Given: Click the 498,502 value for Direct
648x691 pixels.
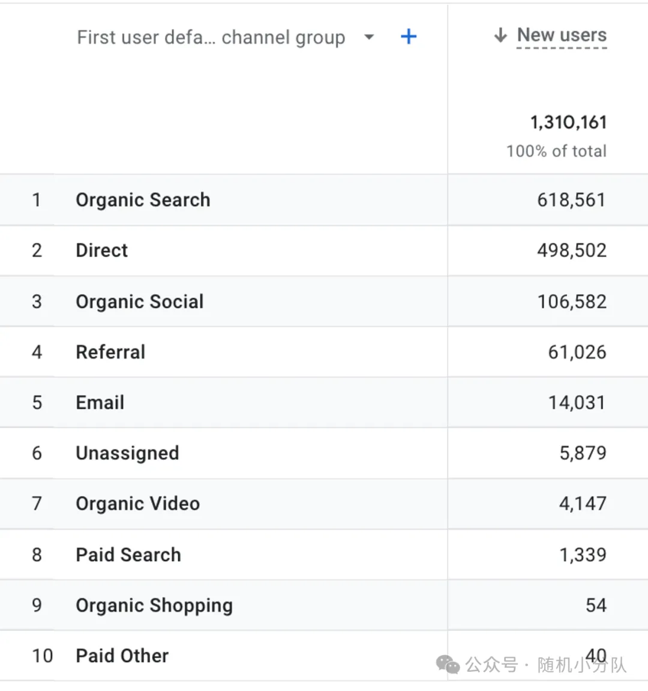Looking at the screenshot, I should click(571, 250).
